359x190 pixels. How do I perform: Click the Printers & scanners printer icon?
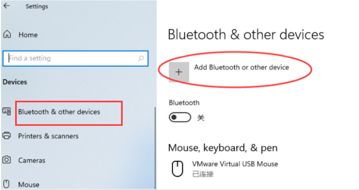coord(7,136)
